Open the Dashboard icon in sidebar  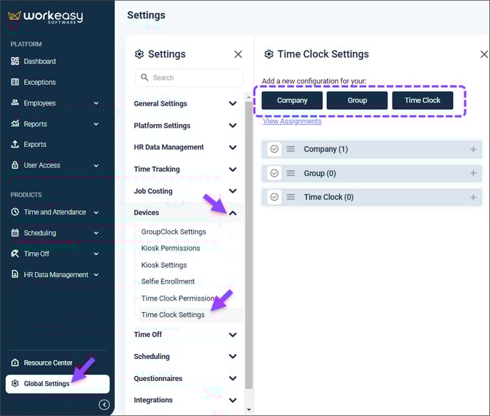click(15, 61)
